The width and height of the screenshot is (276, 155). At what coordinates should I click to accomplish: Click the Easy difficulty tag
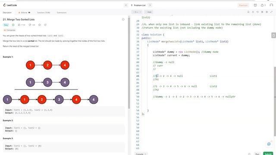[6, 25]
